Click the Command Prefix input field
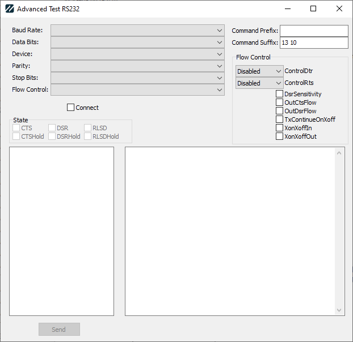 pos(313,31)
